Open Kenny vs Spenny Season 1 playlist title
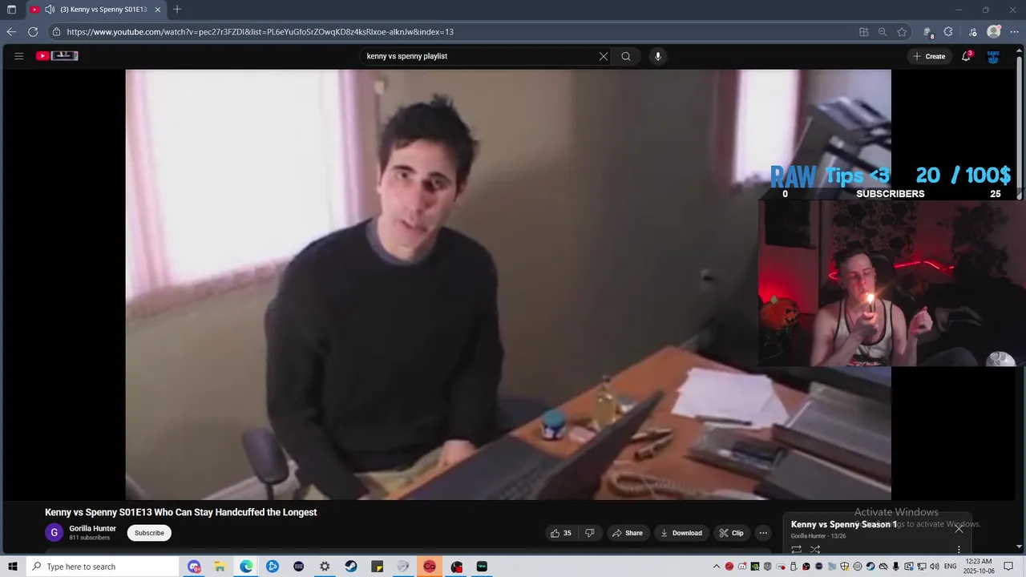This screenshot has width=1026, height=577. tap(844, 524)
